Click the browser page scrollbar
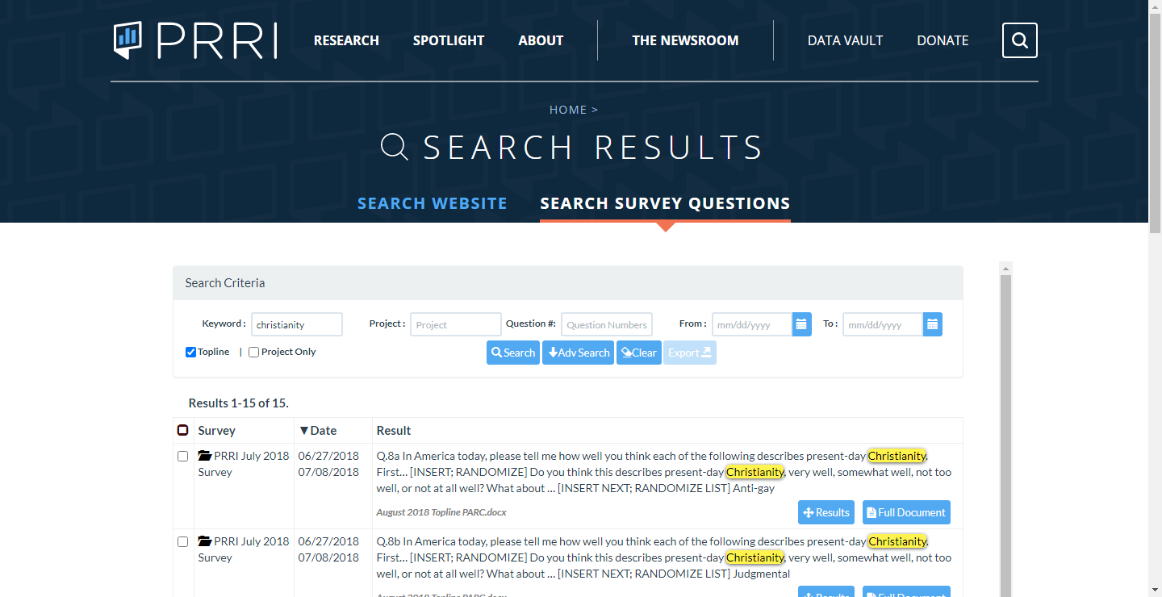Screen dimensions: 1162x597 tap(1155, 123)
